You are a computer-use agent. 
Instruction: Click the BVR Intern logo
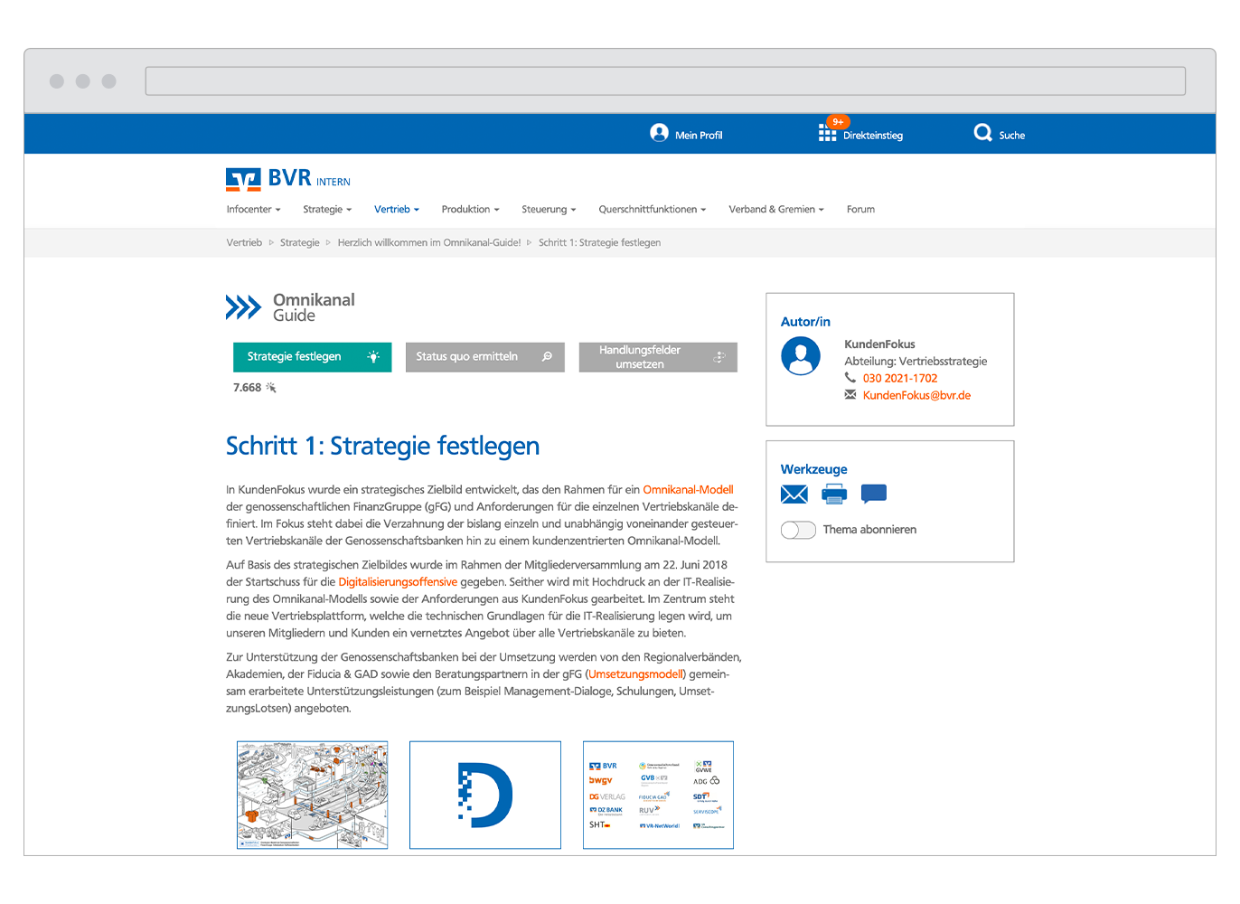coord(287,179)
